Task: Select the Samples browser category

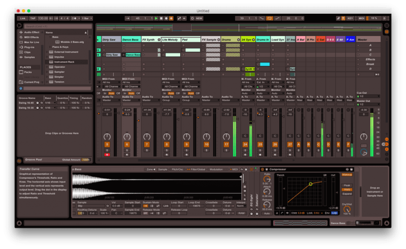Action: 30,56
